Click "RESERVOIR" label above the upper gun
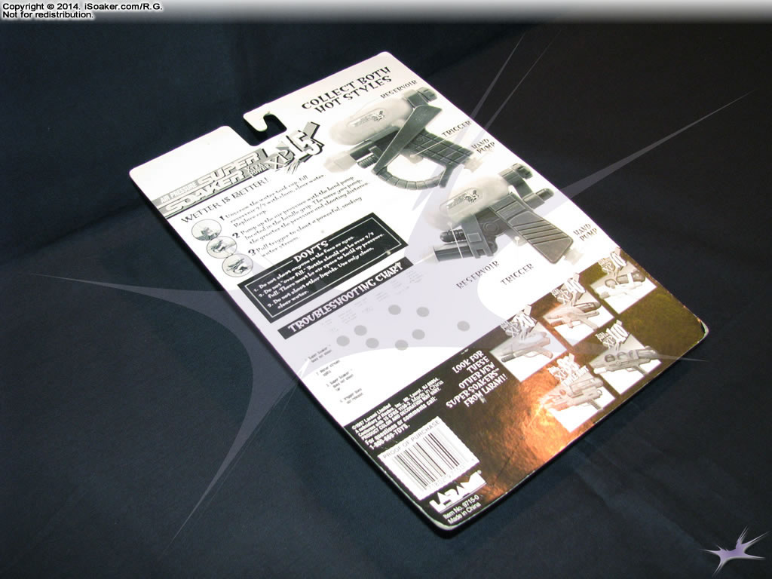The height and width of the screenshot is (579, 772). click(x=399, y=89)
